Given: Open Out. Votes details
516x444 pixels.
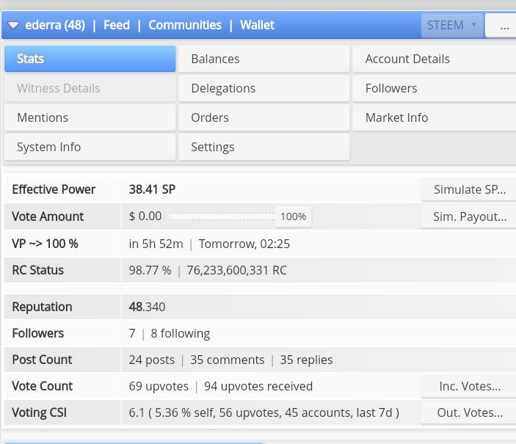Looking at the screenshot, I should 468,412.
